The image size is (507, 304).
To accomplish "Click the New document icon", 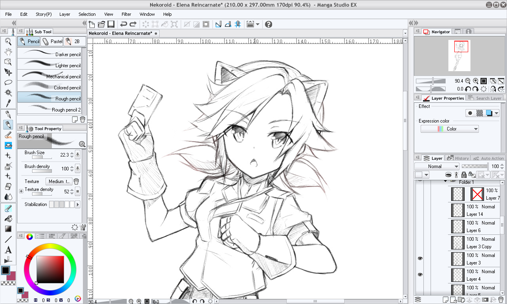I will [x=92, y=24].
